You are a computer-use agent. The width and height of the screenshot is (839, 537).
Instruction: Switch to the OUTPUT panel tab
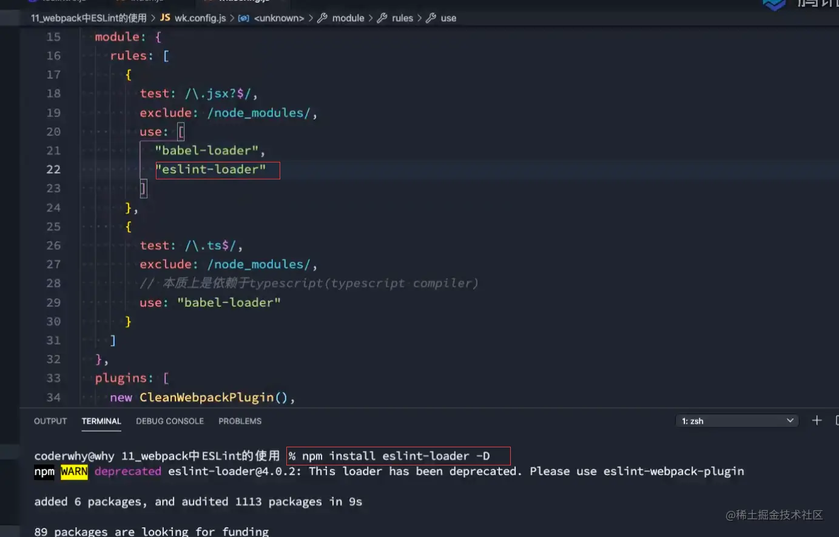click(50, 421)
